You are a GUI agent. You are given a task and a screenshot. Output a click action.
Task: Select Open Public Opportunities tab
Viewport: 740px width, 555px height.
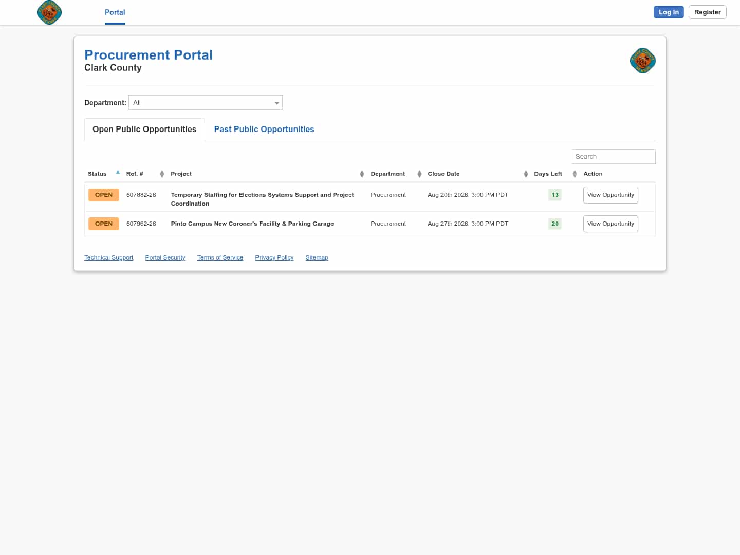[144, 129]
